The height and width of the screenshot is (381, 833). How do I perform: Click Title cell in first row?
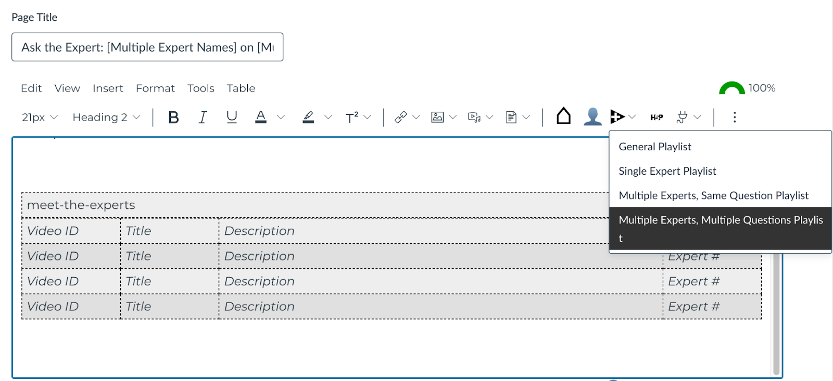170,231
